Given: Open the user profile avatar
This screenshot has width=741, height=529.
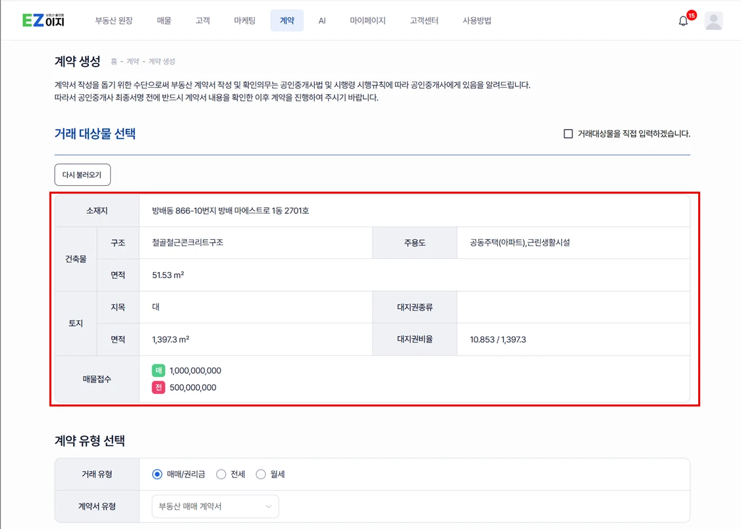Looking at the screenshot, I should tap(713, 20).
